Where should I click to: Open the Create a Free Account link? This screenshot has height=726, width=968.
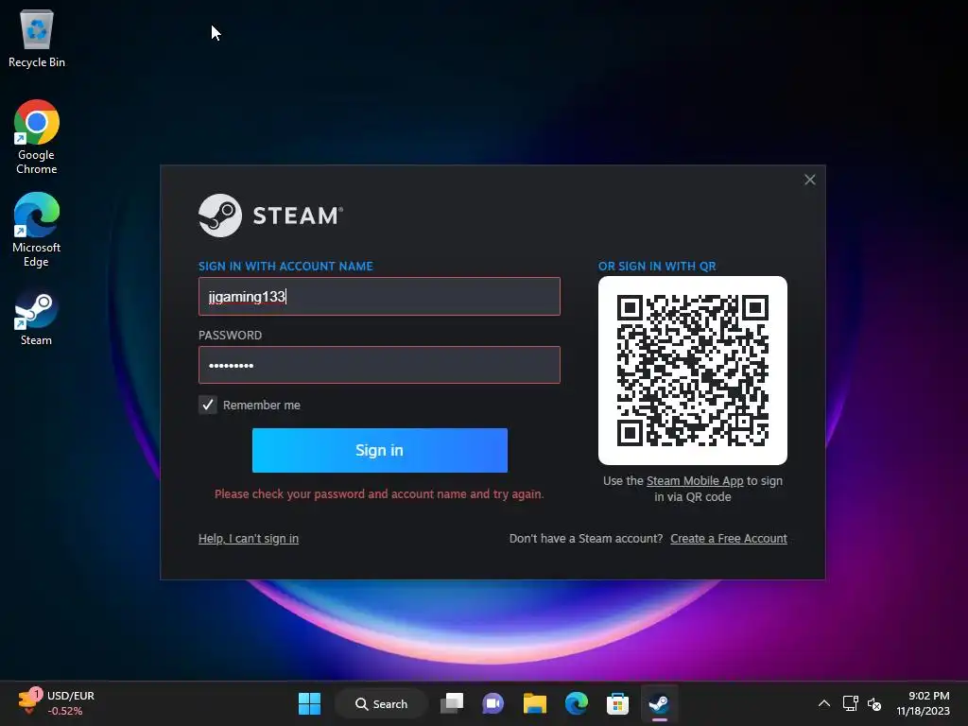click(729, 538)
